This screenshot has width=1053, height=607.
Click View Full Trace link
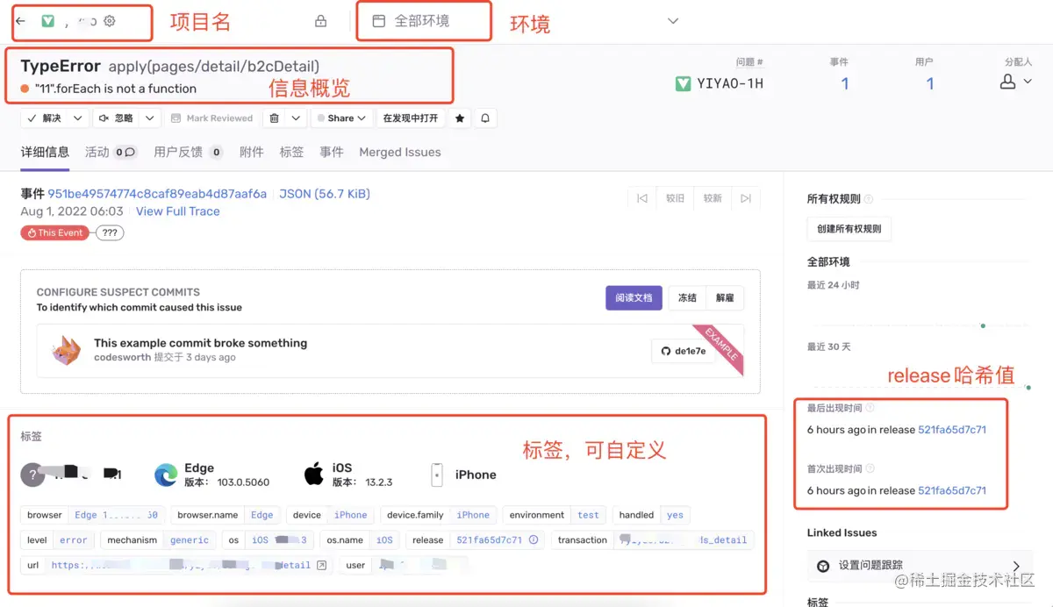point(178,211)
